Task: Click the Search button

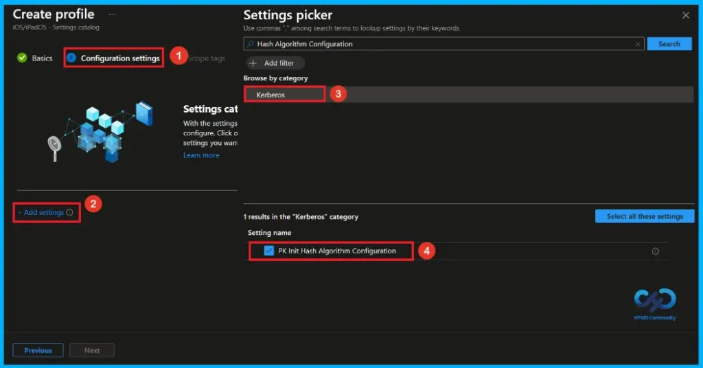Action: (x=669, y=44)
